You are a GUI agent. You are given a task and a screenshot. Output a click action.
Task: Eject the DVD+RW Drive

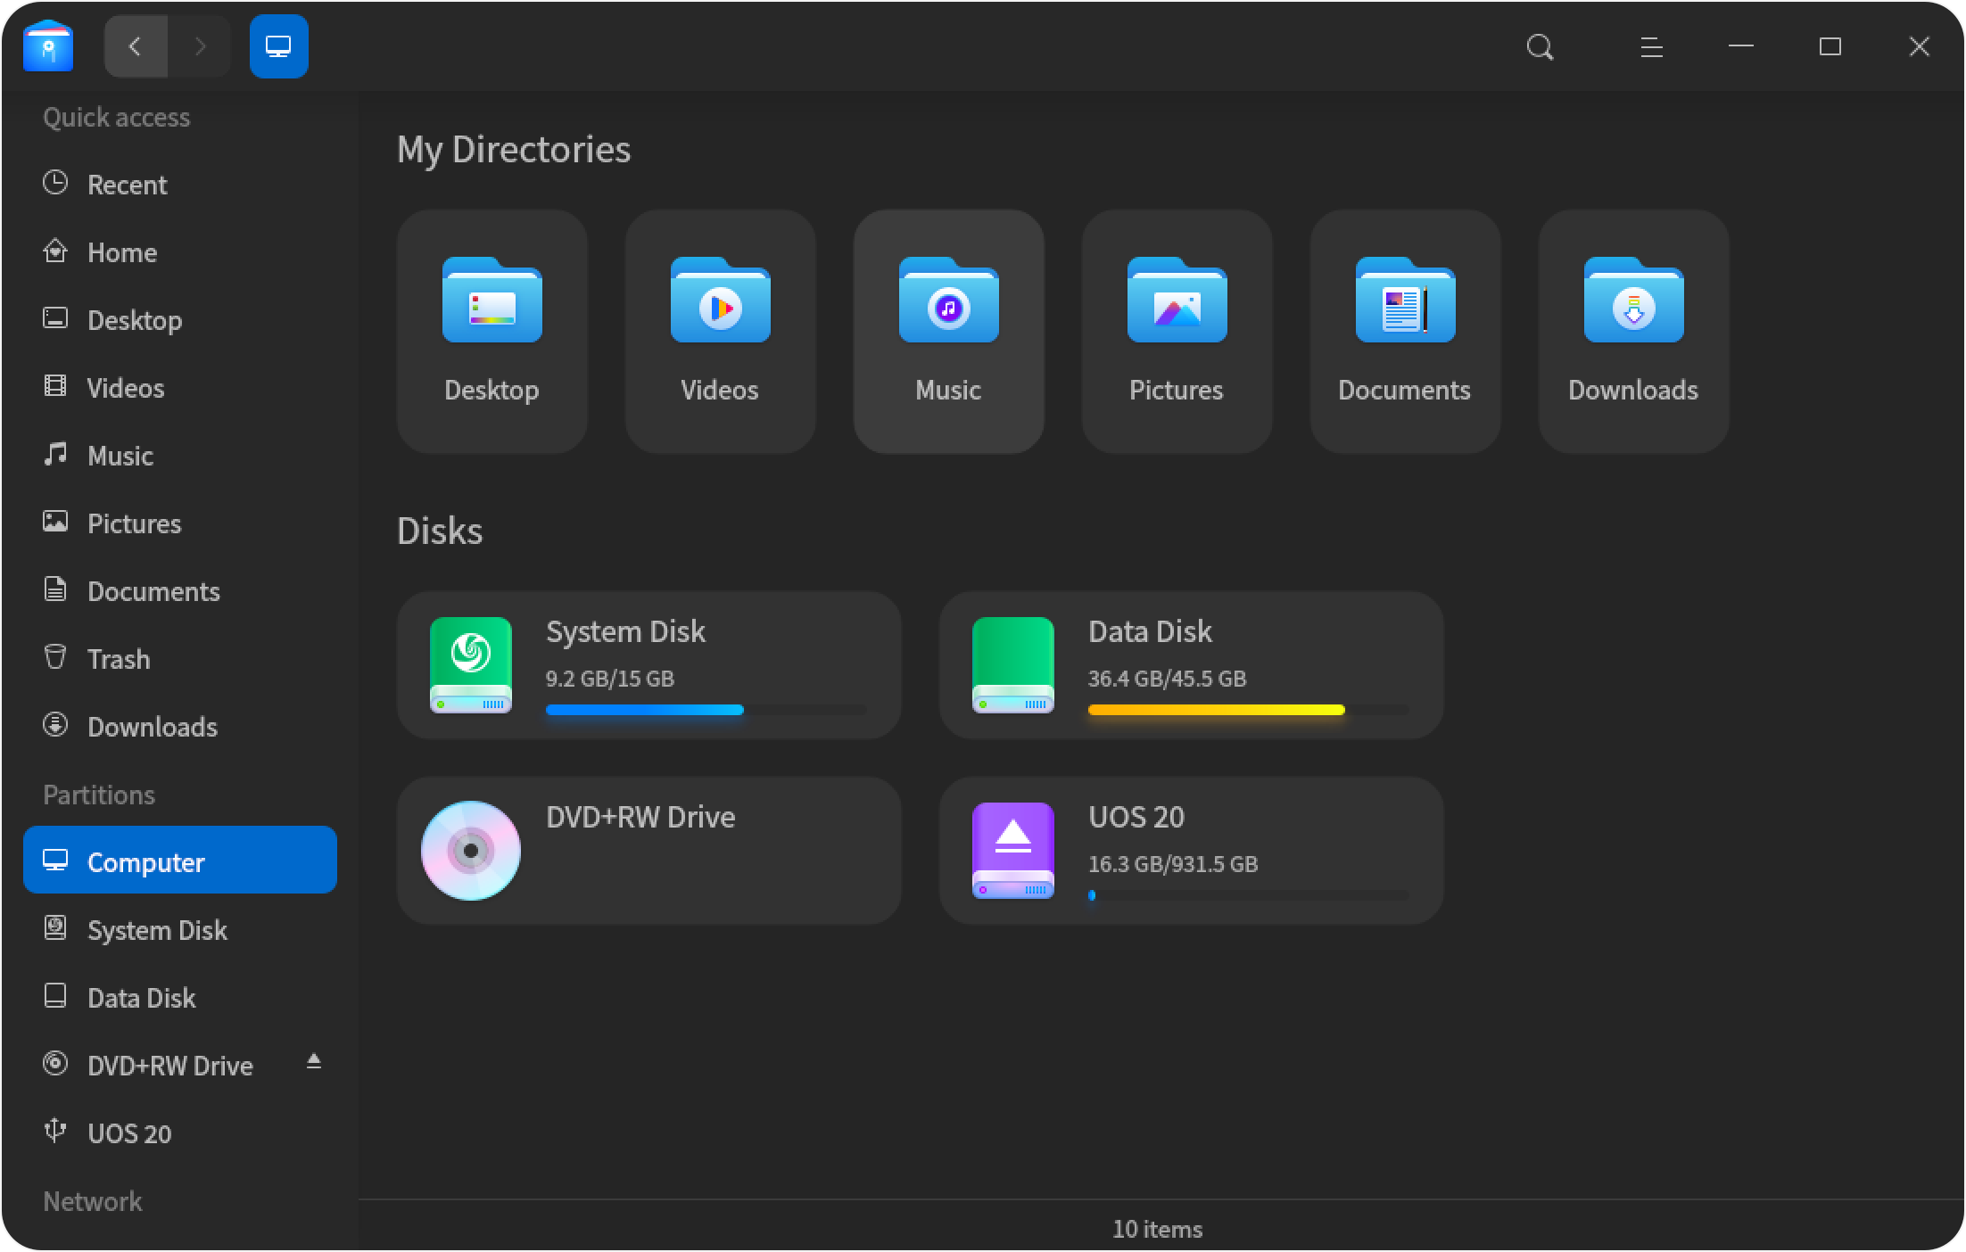click(314, 1063)
